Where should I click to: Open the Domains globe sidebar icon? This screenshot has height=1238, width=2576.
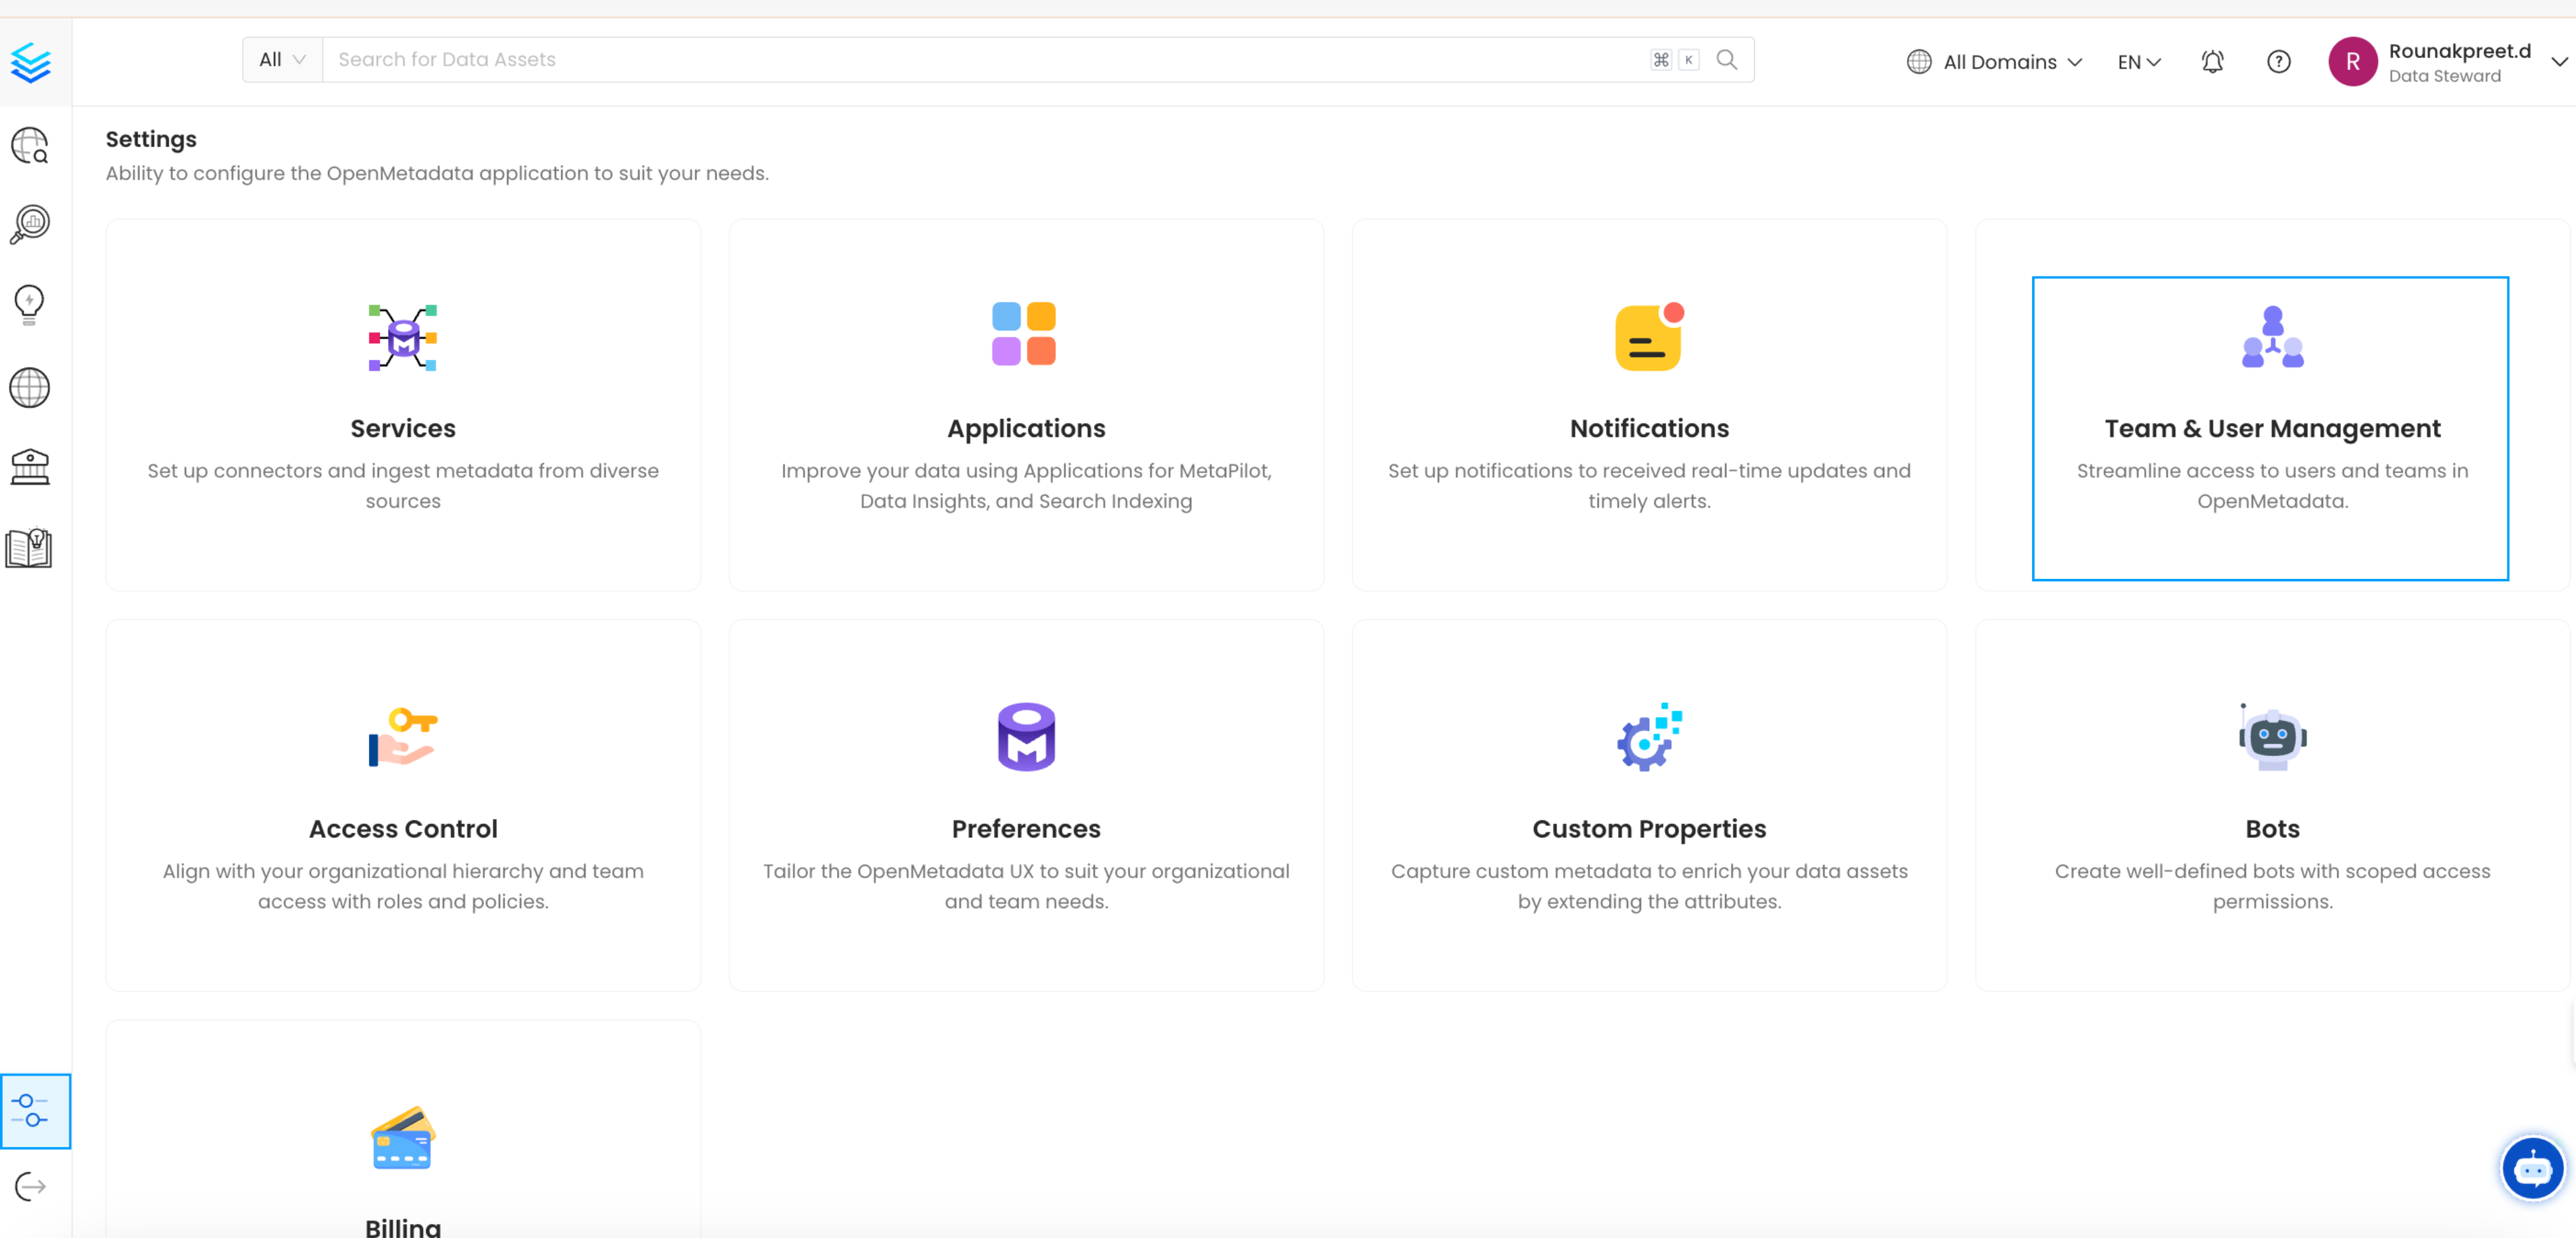(x=30, y=388)
